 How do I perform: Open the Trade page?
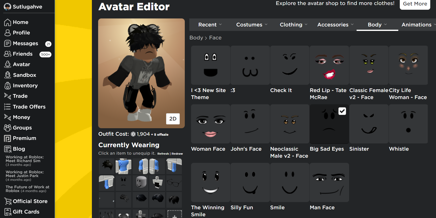pos(16,96)
